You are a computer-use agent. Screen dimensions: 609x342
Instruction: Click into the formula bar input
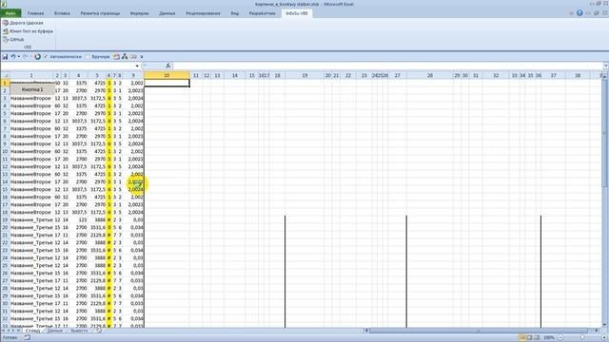point(387,66)
